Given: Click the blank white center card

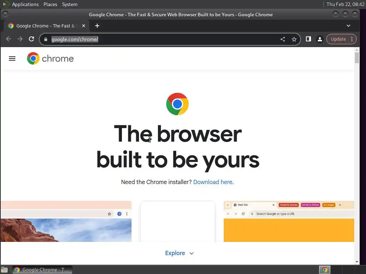Looking at the screenshot, I should pyautogui.click(x=178, y=221).
